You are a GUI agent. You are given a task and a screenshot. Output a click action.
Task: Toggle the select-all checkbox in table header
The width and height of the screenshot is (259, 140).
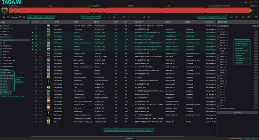pyautogui.click(x=36, y=22)
